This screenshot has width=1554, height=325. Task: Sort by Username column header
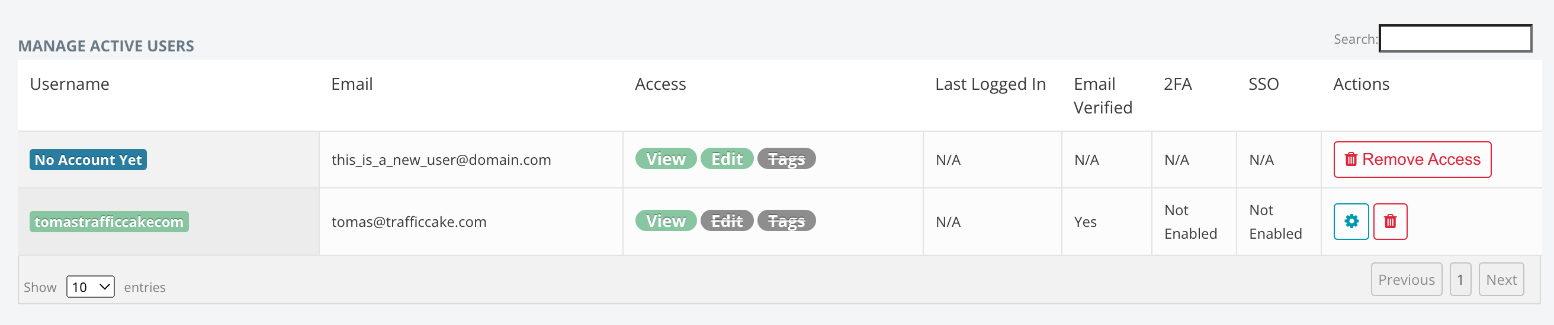pos(69,84)
